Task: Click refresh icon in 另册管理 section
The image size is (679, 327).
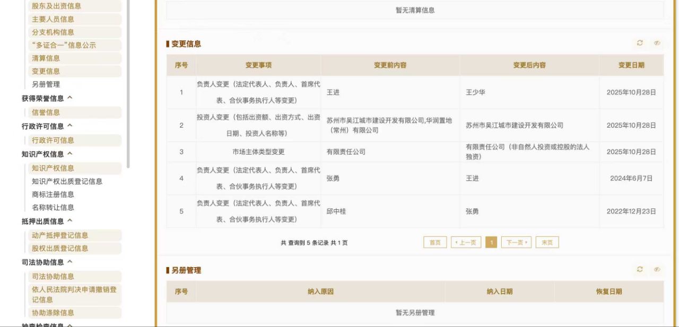Action: pyautogui.click(x=640, y=270)
